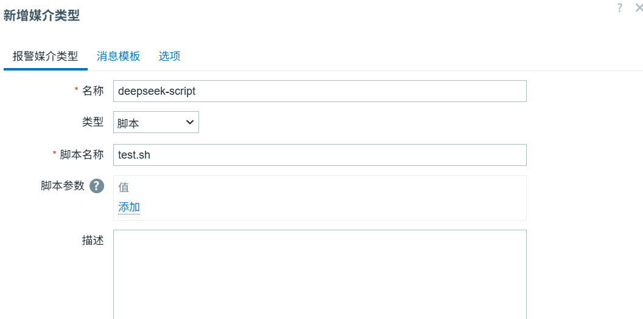Image resolution: width=643 pixels, height=319 pixels.
Task: Click the 脚本名称 field containing test.sh
Action: (320, 155)
